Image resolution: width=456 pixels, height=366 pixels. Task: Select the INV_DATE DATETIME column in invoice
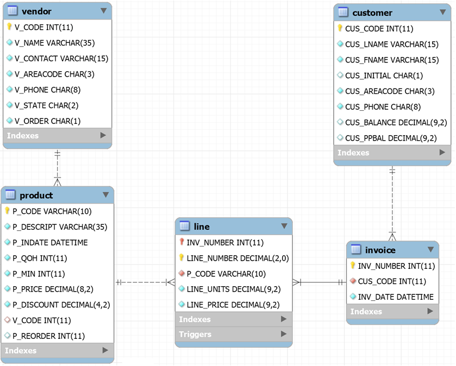tap(394, 297)
